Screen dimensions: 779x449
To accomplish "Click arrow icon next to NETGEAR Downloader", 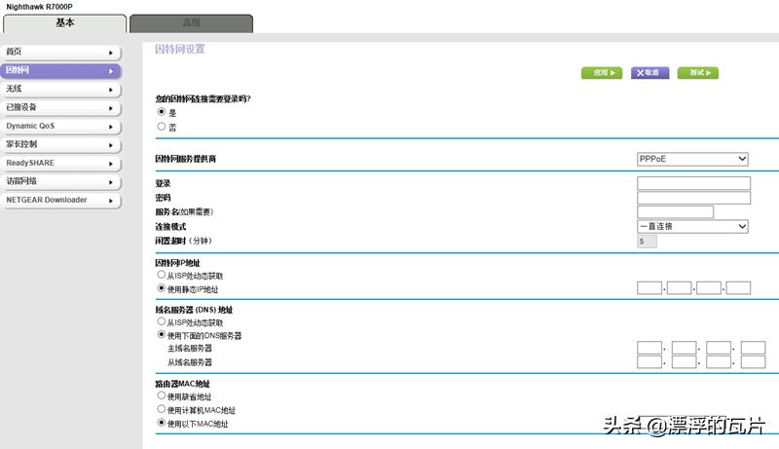I will [x=111, y=201].
